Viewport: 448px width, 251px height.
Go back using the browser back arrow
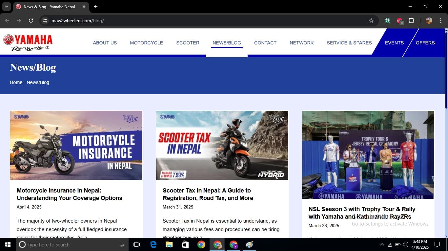[7, 21]
